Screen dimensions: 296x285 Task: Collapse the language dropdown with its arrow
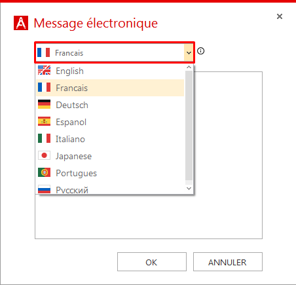[x=189, y=52]
